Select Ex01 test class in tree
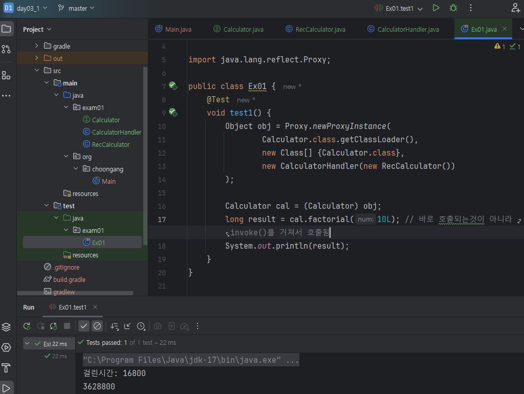The height and width of the screenshot is (394, 524). 82,243
